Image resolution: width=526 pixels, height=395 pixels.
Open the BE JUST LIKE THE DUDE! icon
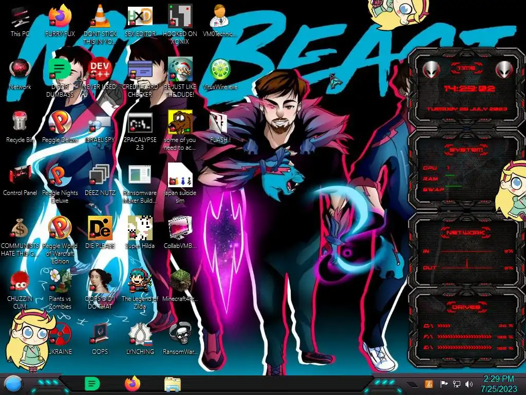pos(180,77)
